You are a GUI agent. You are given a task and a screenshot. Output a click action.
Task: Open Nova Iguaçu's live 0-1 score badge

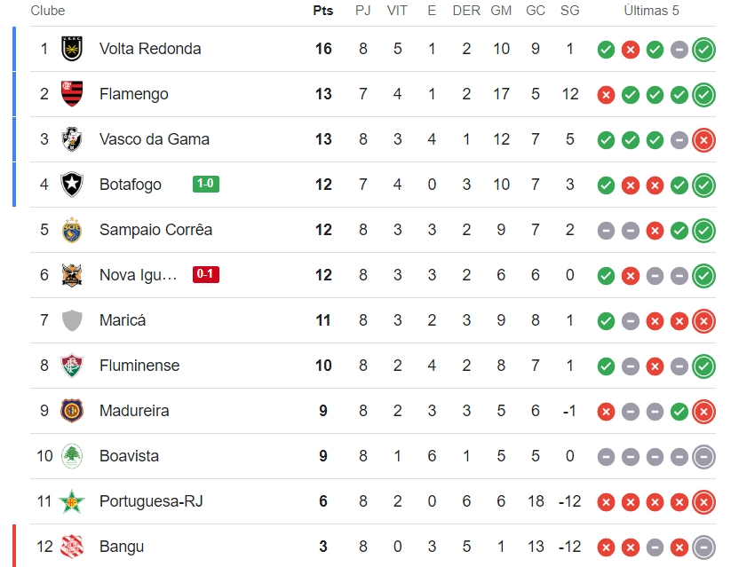pos(205,274)
